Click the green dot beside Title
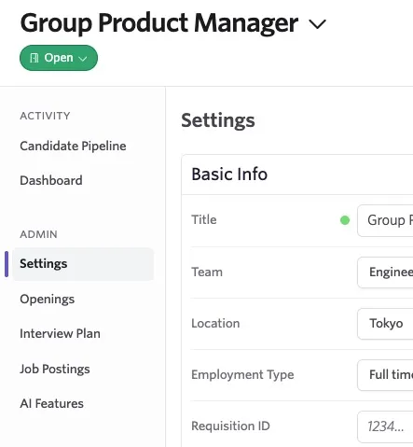This screenshot has width=413, height=447. [345, 220]
